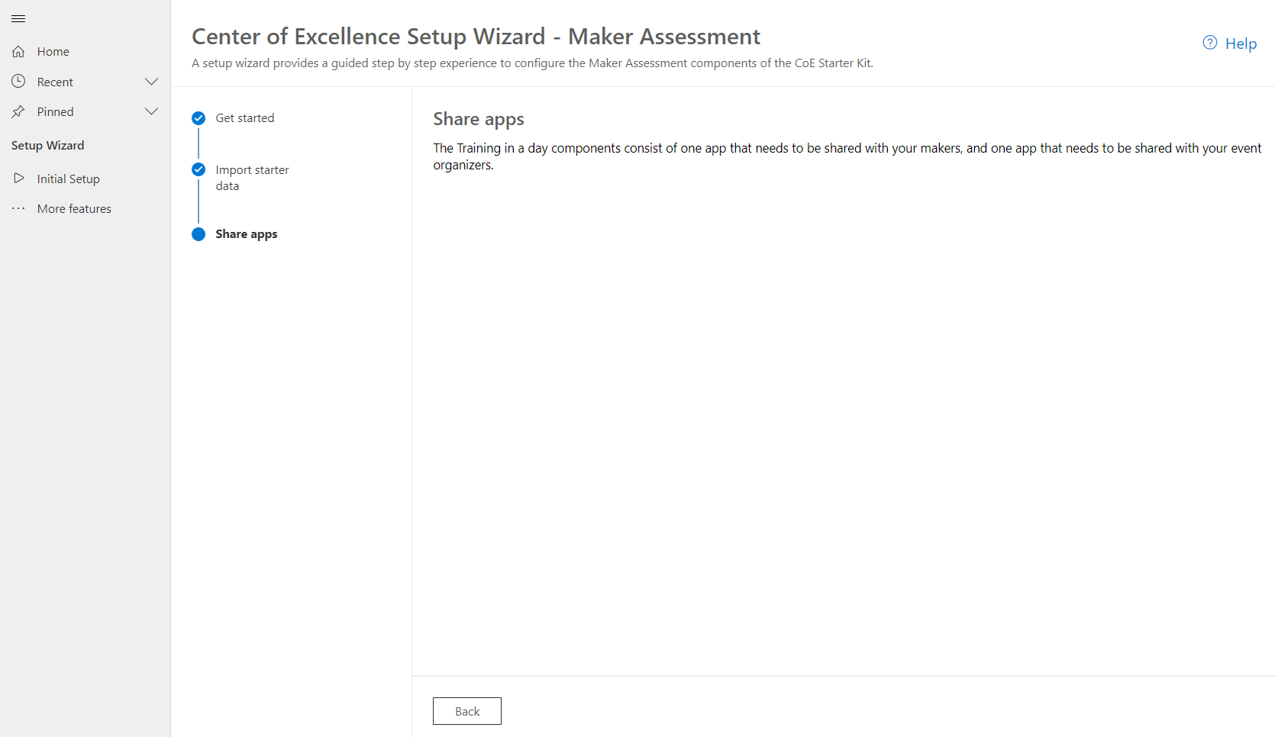
Task: Select the Initial Setup play icon
Action: (18, 178)
